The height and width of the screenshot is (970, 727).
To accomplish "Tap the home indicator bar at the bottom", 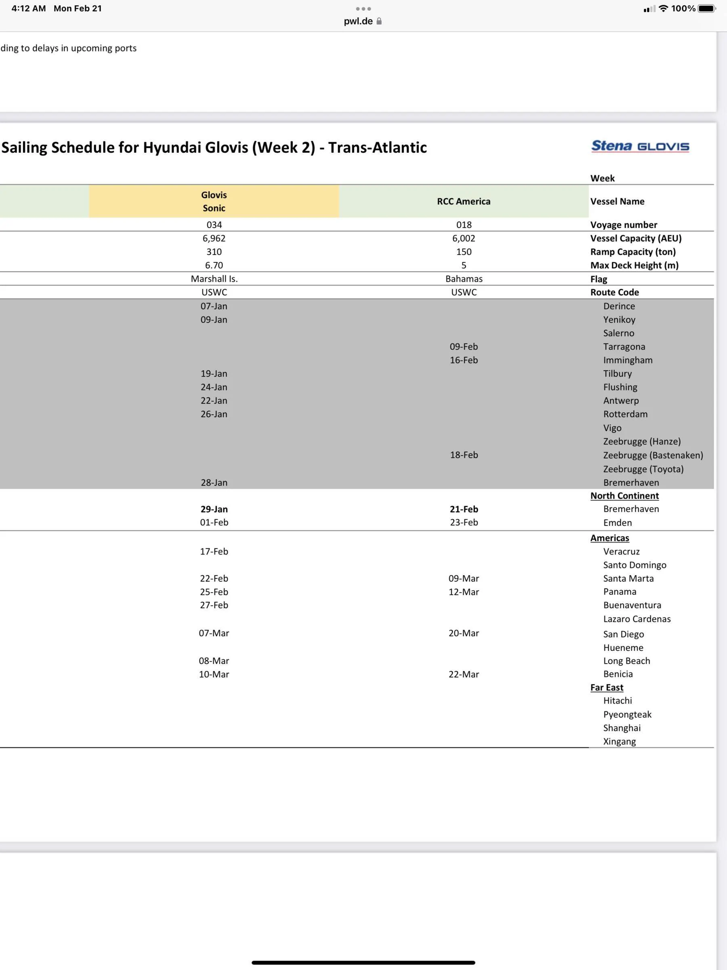I will 363,963.
